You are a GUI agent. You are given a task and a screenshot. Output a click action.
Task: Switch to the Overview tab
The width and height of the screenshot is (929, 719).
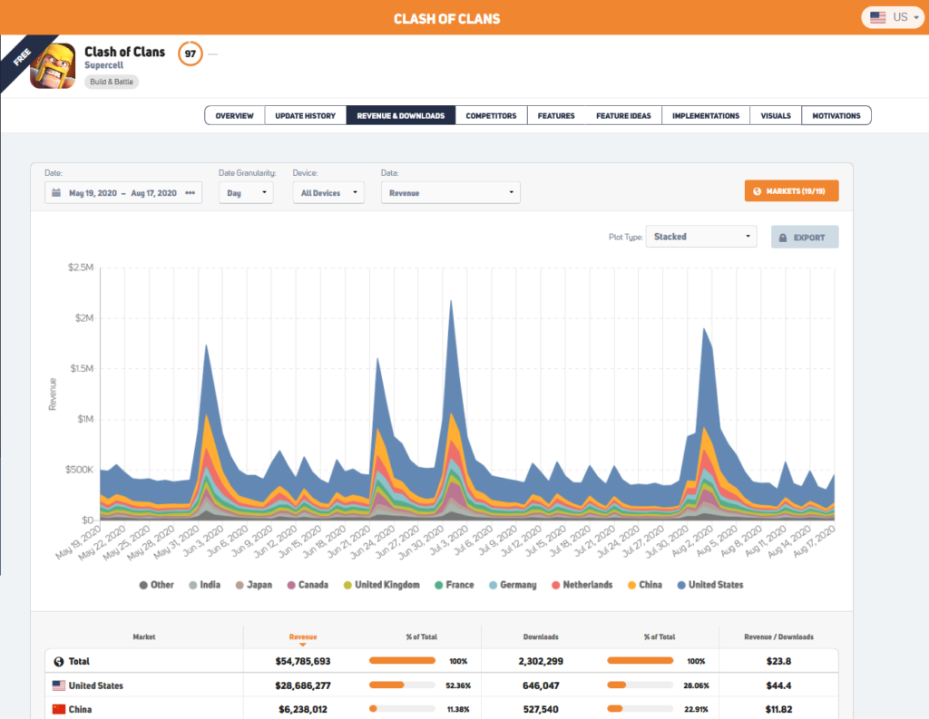(235, 115)
